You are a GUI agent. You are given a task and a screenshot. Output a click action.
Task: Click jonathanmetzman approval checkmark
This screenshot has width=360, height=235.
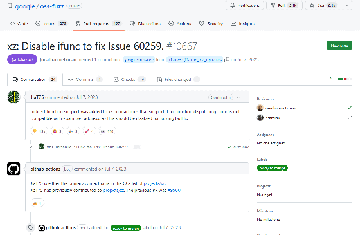click(x=350, y=108)
